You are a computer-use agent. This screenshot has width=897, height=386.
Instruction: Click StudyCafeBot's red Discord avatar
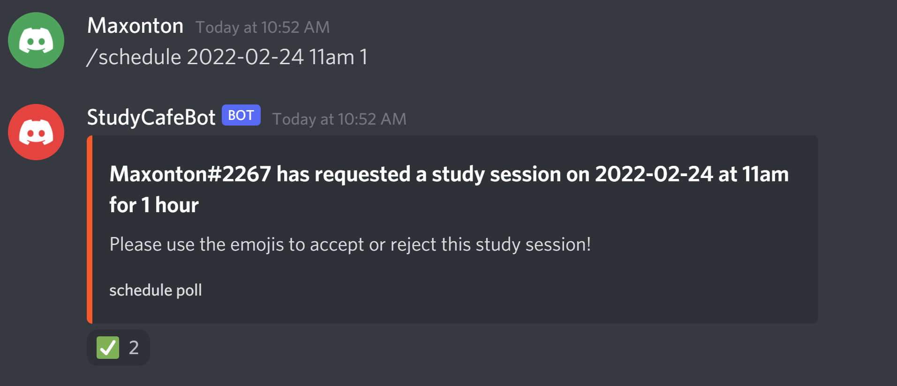click(36, 132)
